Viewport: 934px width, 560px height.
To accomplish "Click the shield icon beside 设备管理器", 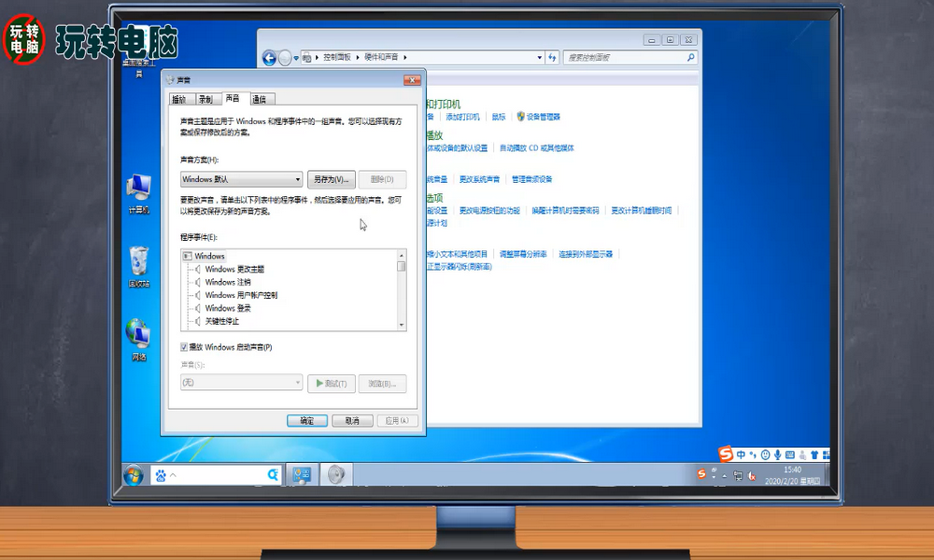I will tap(520, 117).
